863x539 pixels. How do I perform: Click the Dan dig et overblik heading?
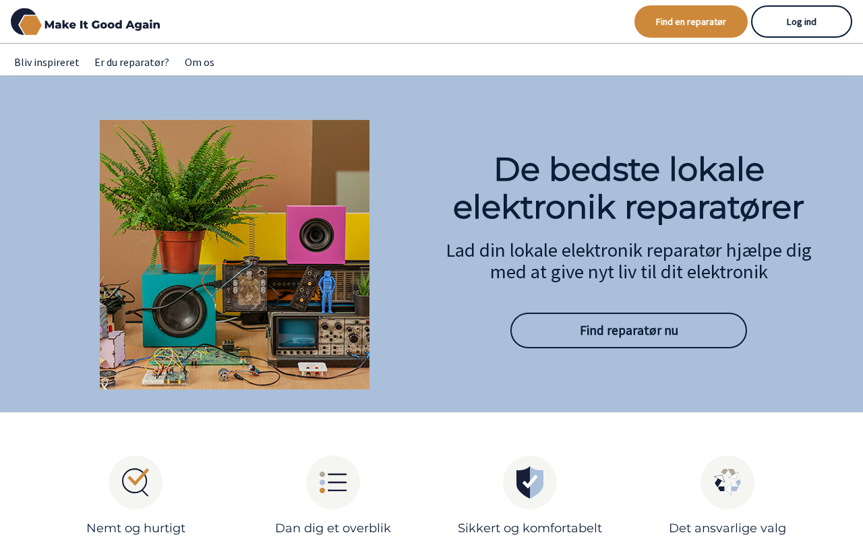click(333, 528)
